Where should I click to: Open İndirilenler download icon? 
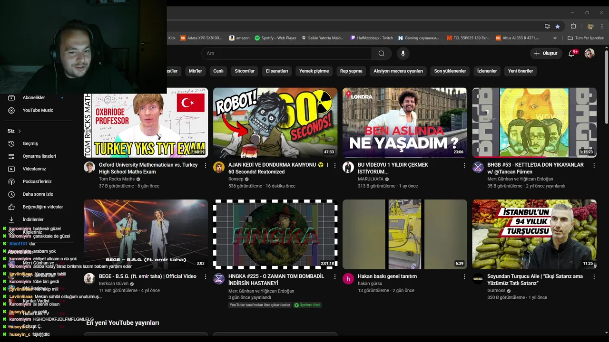pos(11,219)
